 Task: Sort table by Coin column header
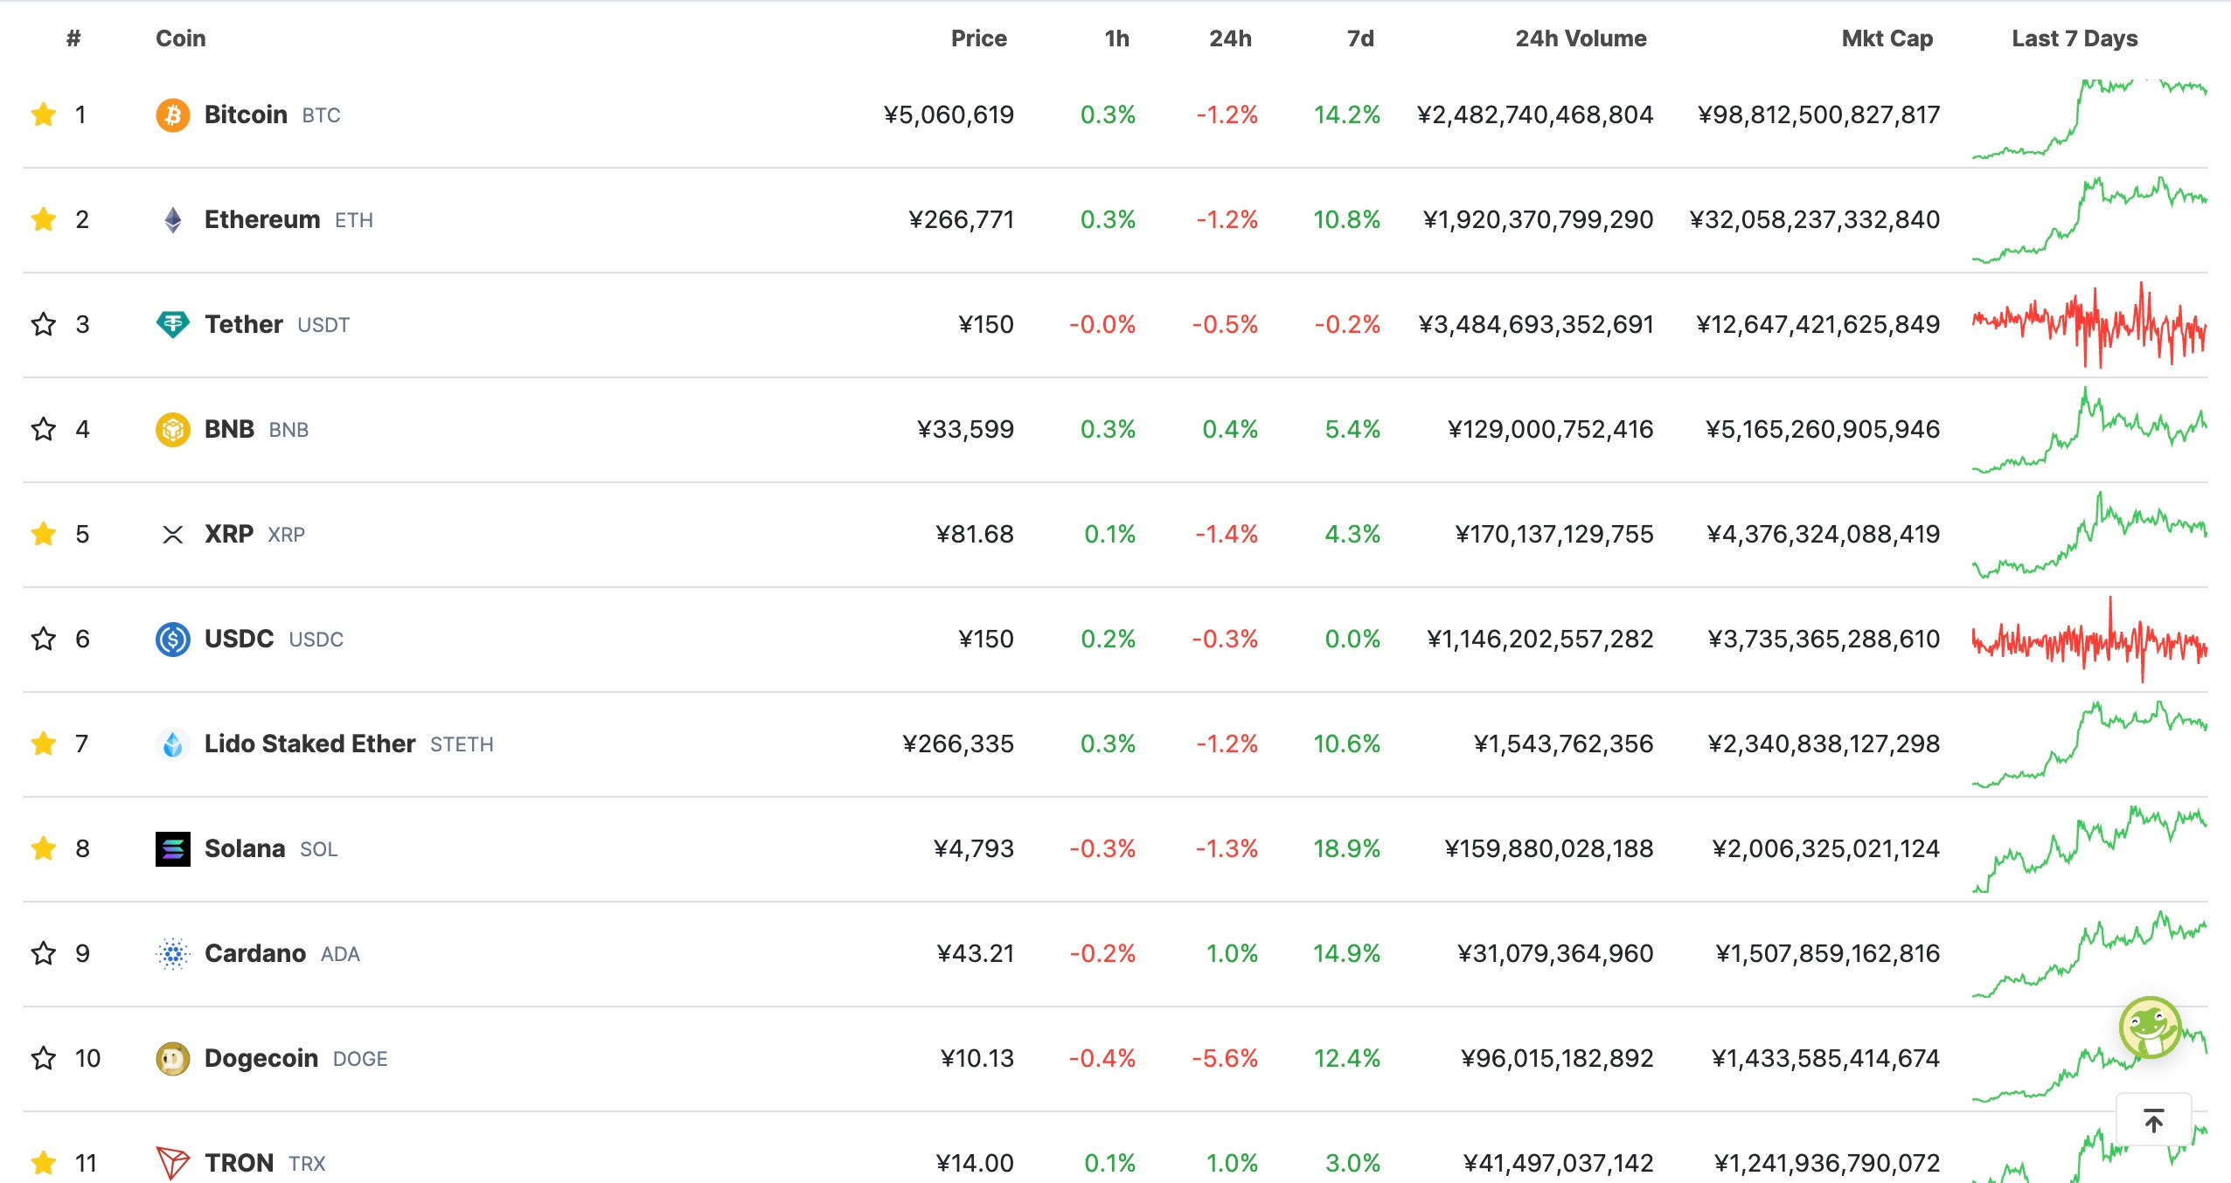181,38
